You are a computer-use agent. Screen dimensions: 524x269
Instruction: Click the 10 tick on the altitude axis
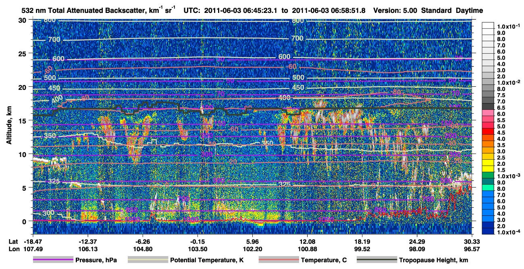pos(23,154)
